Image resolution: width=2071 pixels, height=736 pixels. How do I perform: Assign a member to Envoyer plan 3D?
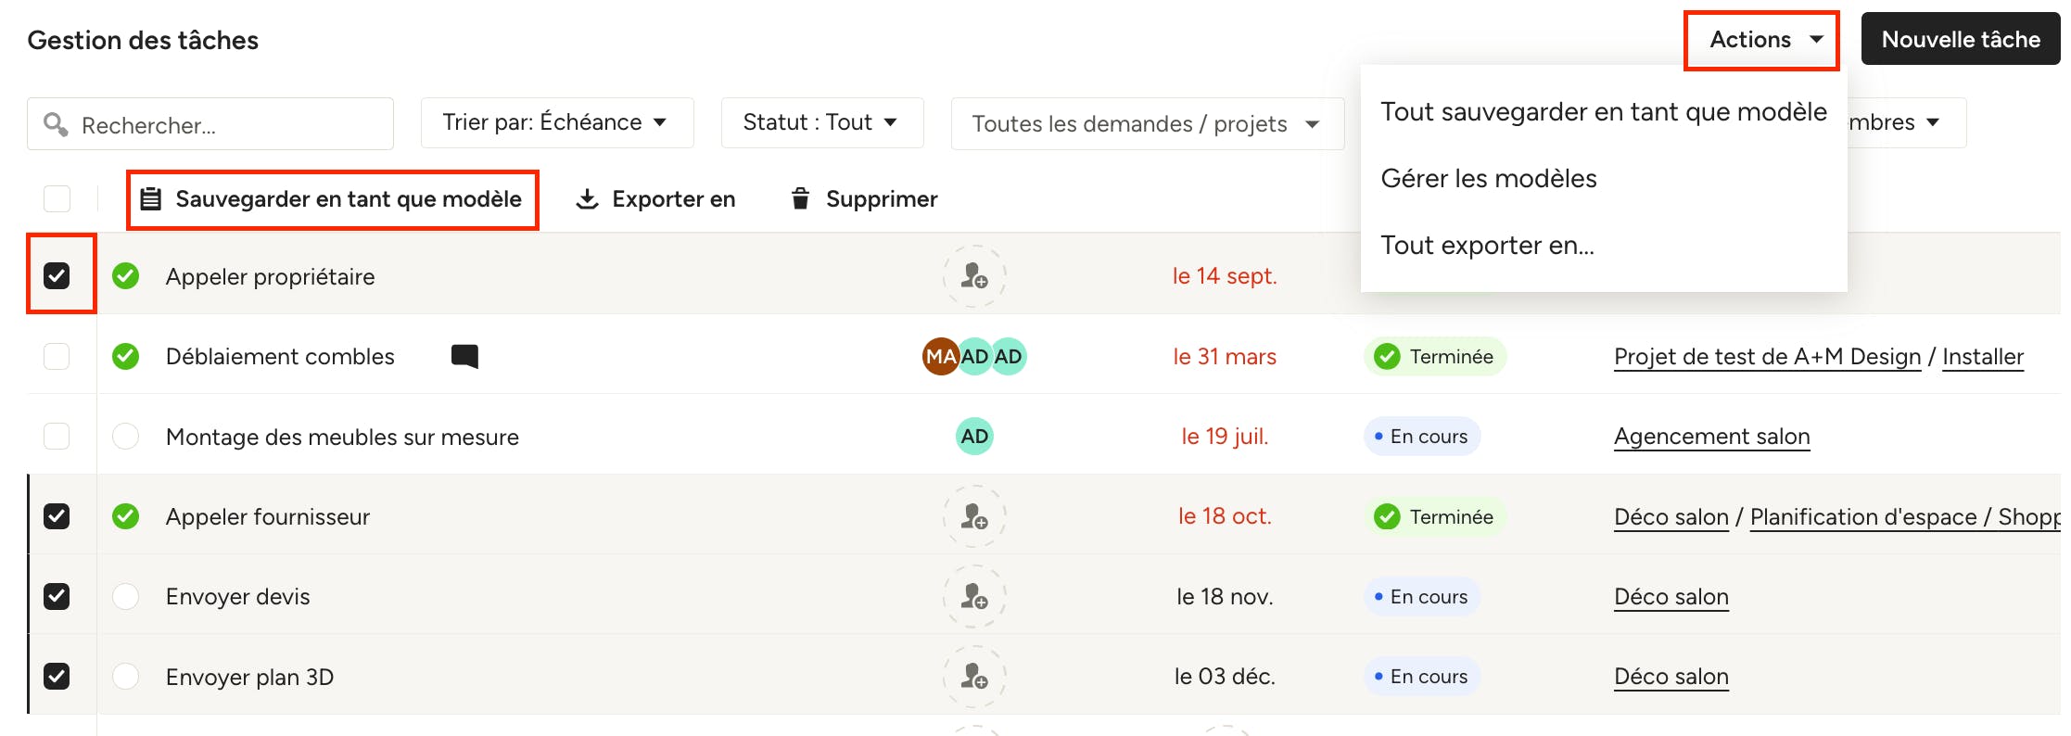point(974,677)
